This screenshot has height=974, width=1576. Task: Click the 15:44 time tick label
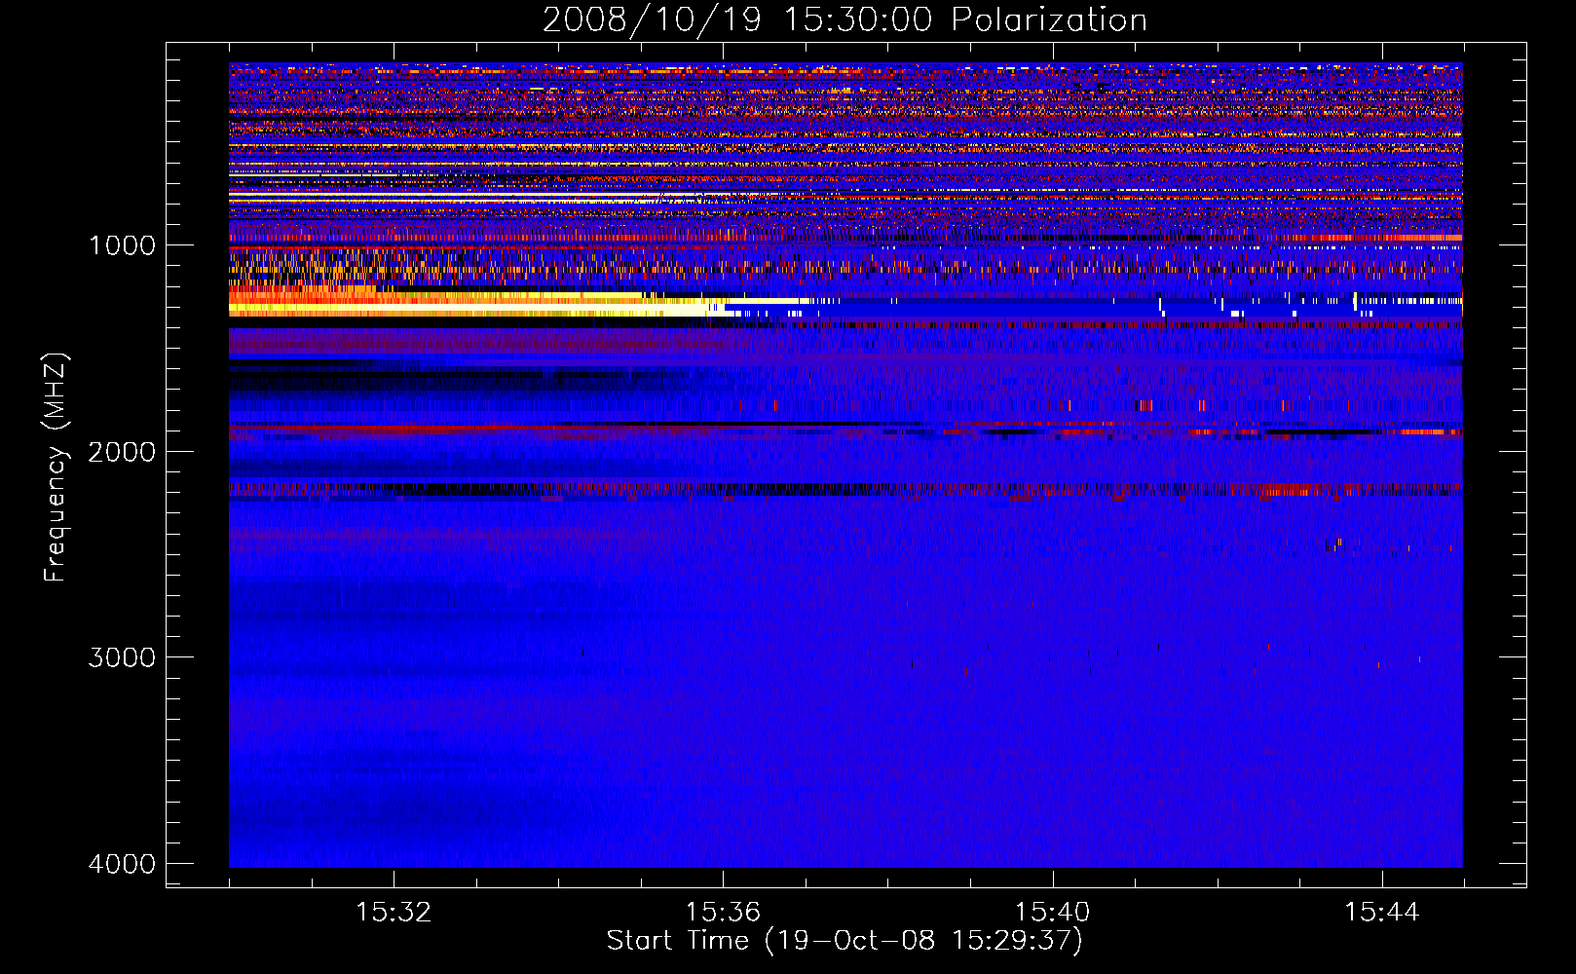pos(1381,913)
